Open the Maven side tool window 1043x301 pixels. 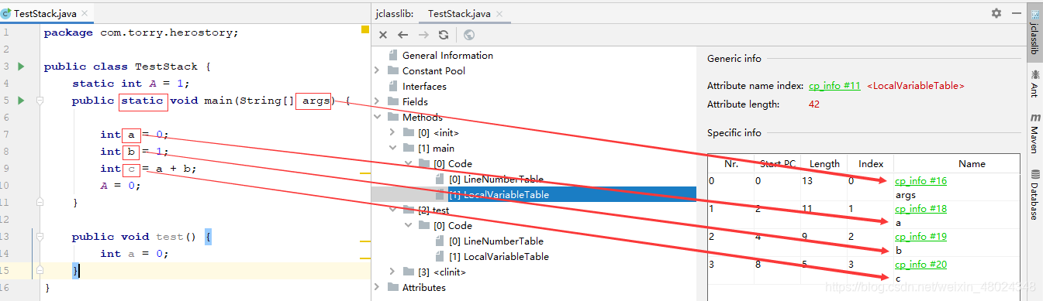pyautogui.click(x=1034, y=134)
